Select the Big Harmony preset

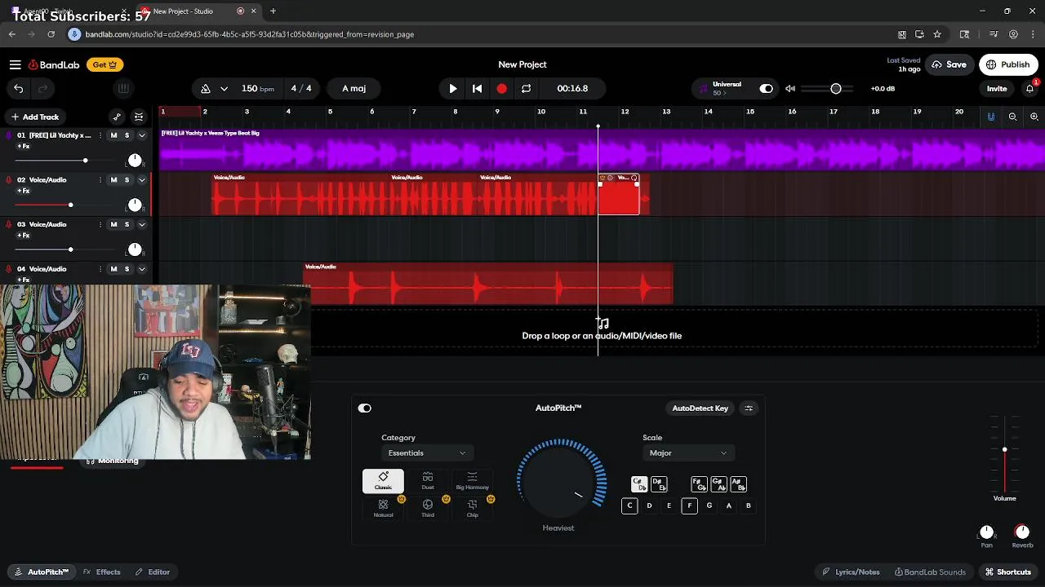[x=472, y=481]
